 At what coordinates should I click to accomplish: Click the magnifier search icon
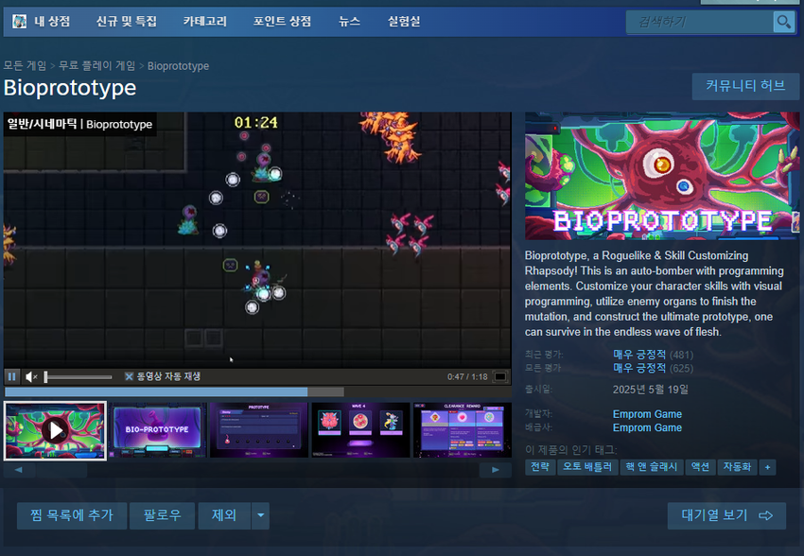[783, 22]
